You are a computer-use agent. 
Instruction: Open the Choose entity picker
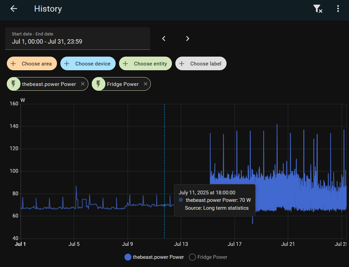pos(146,64)
